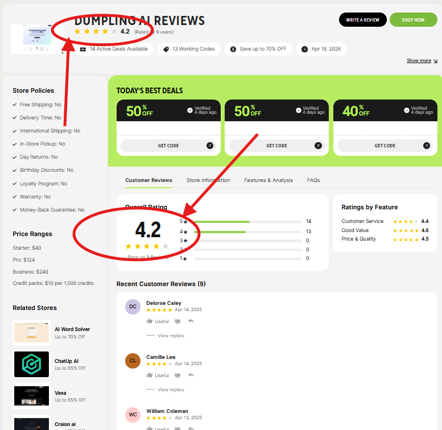Mark Delorse Caley's review as useful

tap(158, 321)
